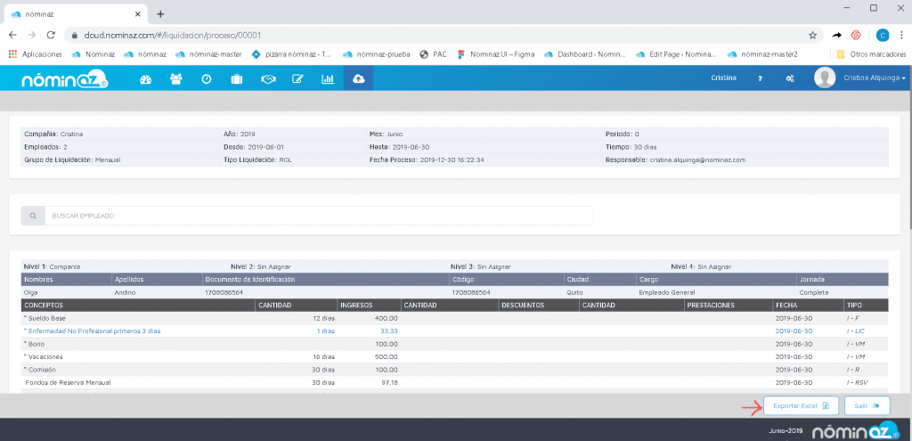The width and height of the screenshot is (912, 441).
Task: Click the Enfermedad No Profesional primeros 3 dias row
Action: (455, 331)
